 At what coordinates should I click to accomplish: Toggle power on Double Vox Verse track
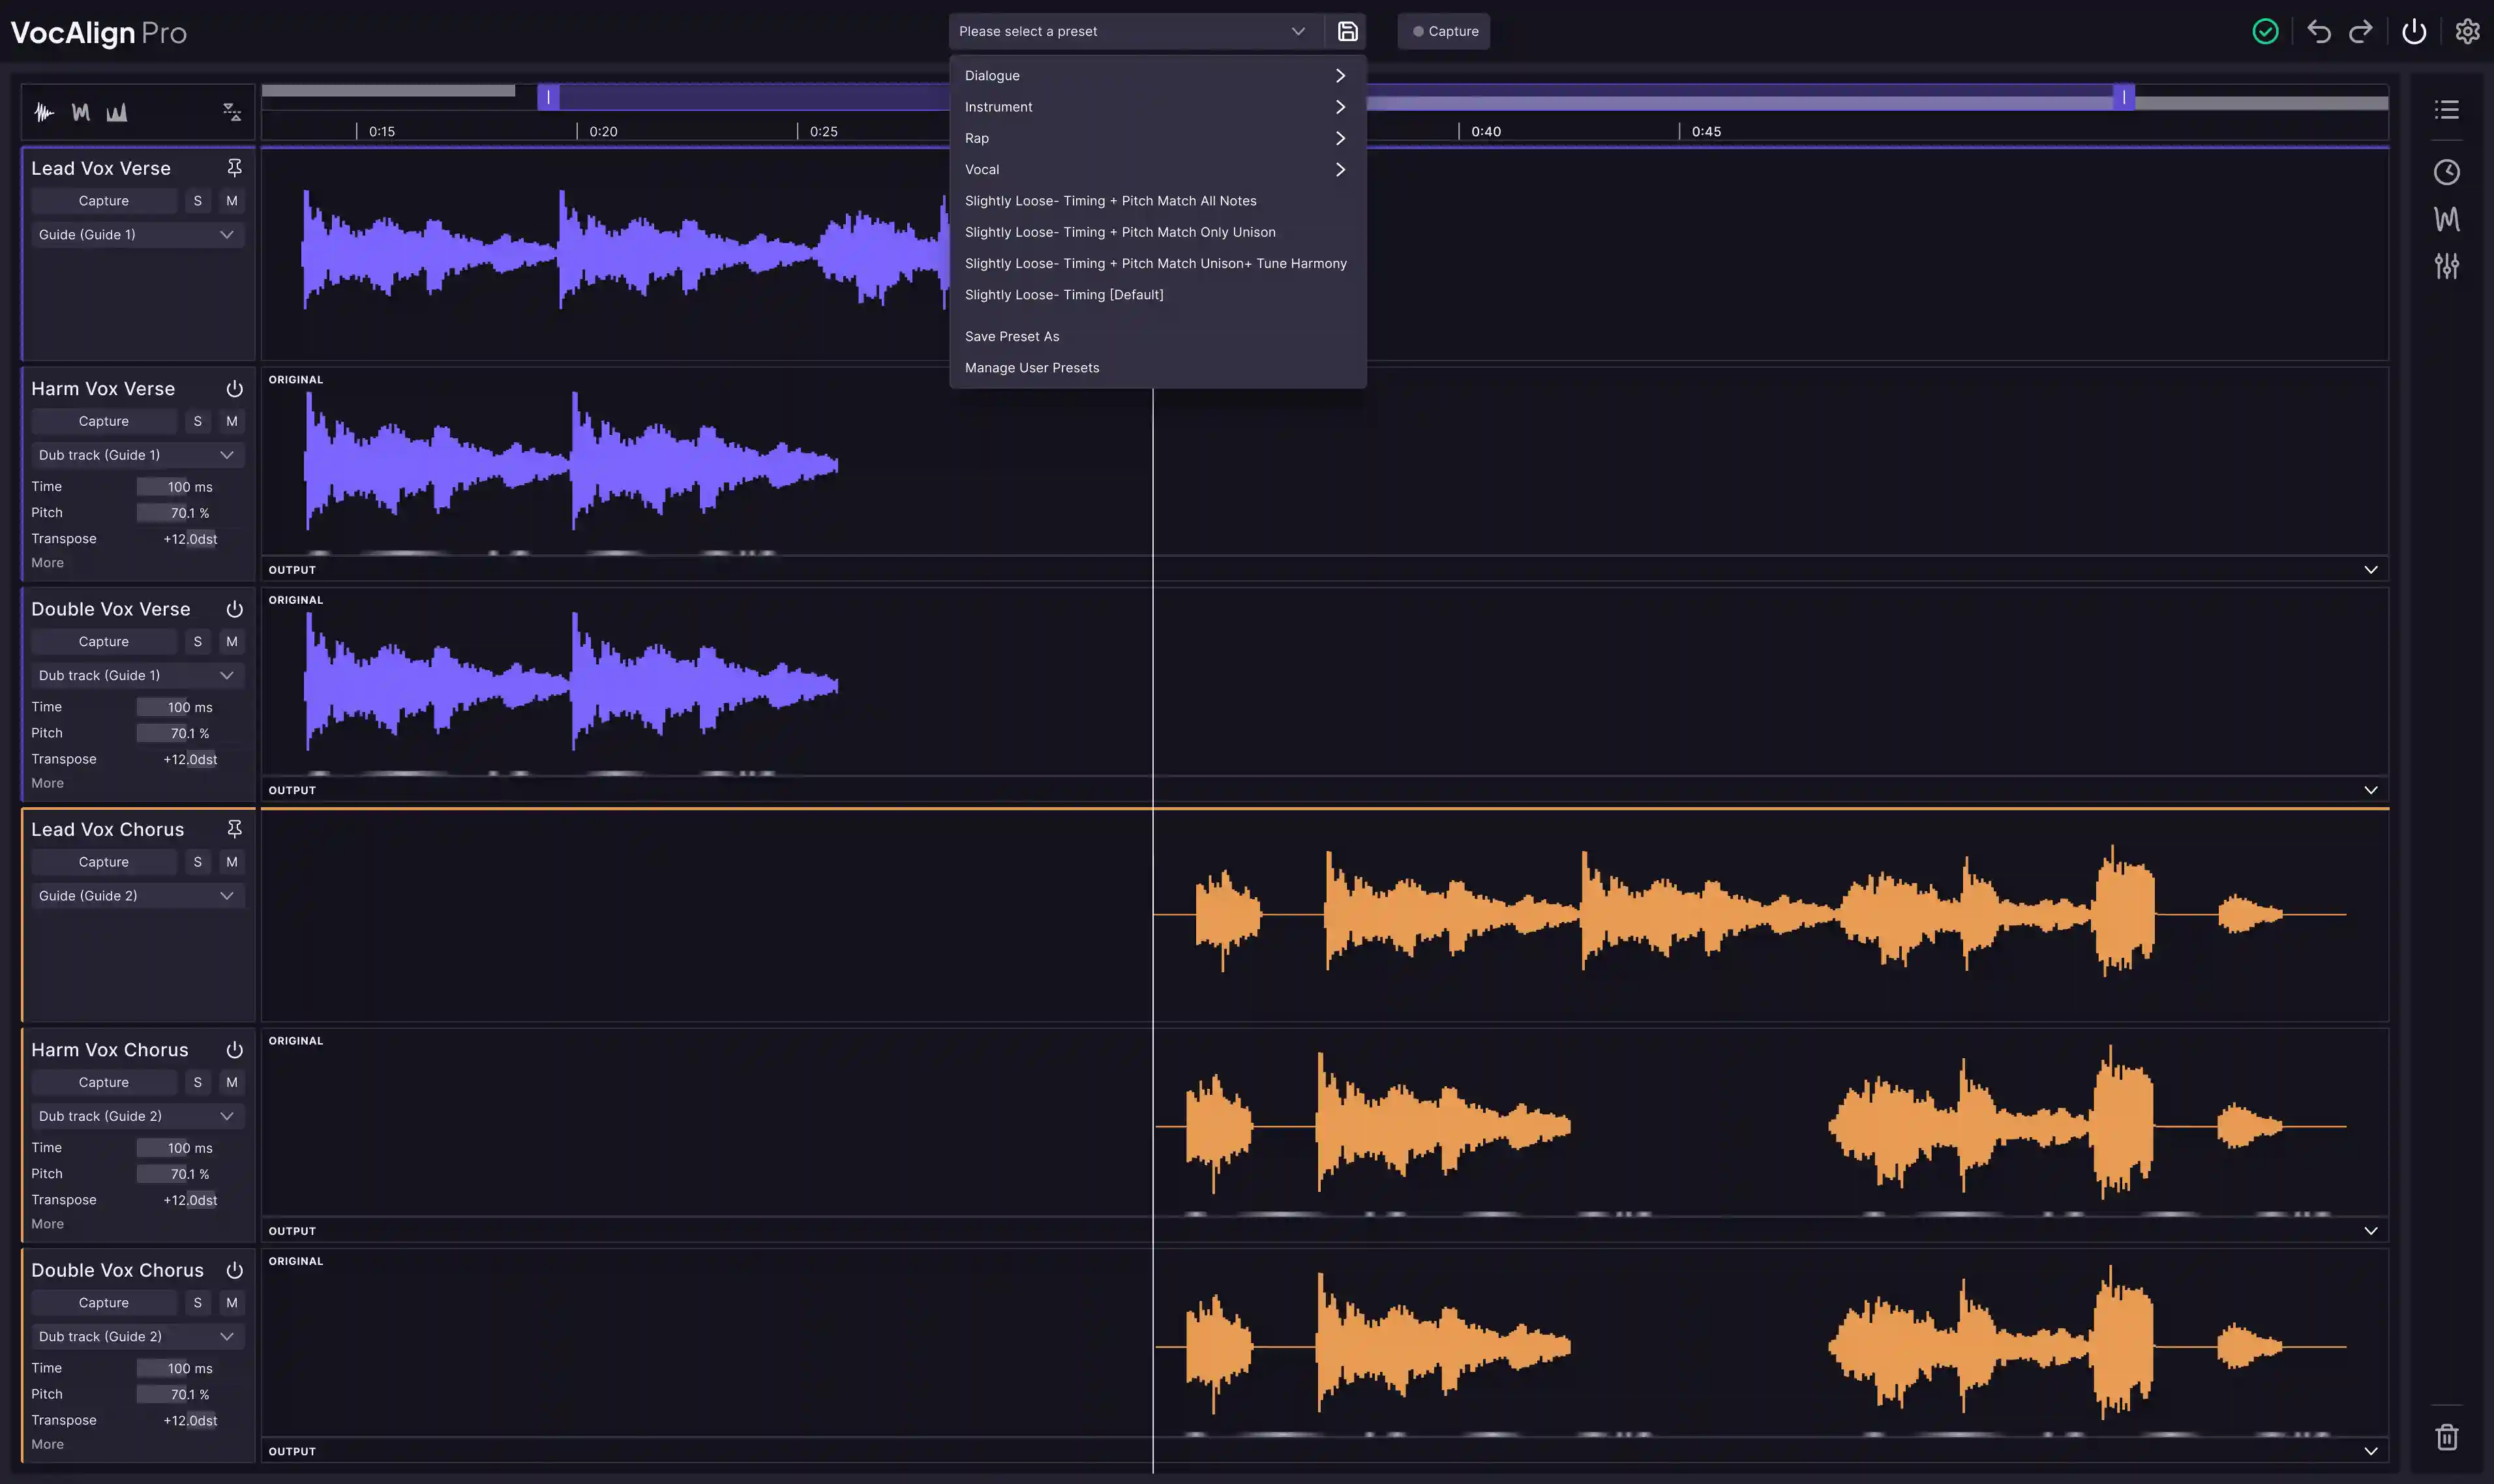tap(234, 609)
